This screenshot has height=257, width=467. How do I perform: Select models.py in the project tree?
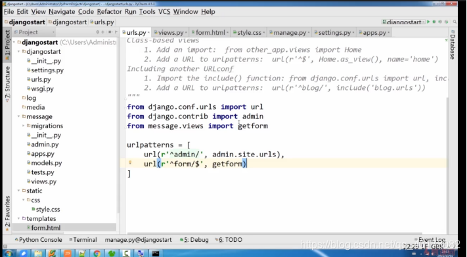[44, 163]
